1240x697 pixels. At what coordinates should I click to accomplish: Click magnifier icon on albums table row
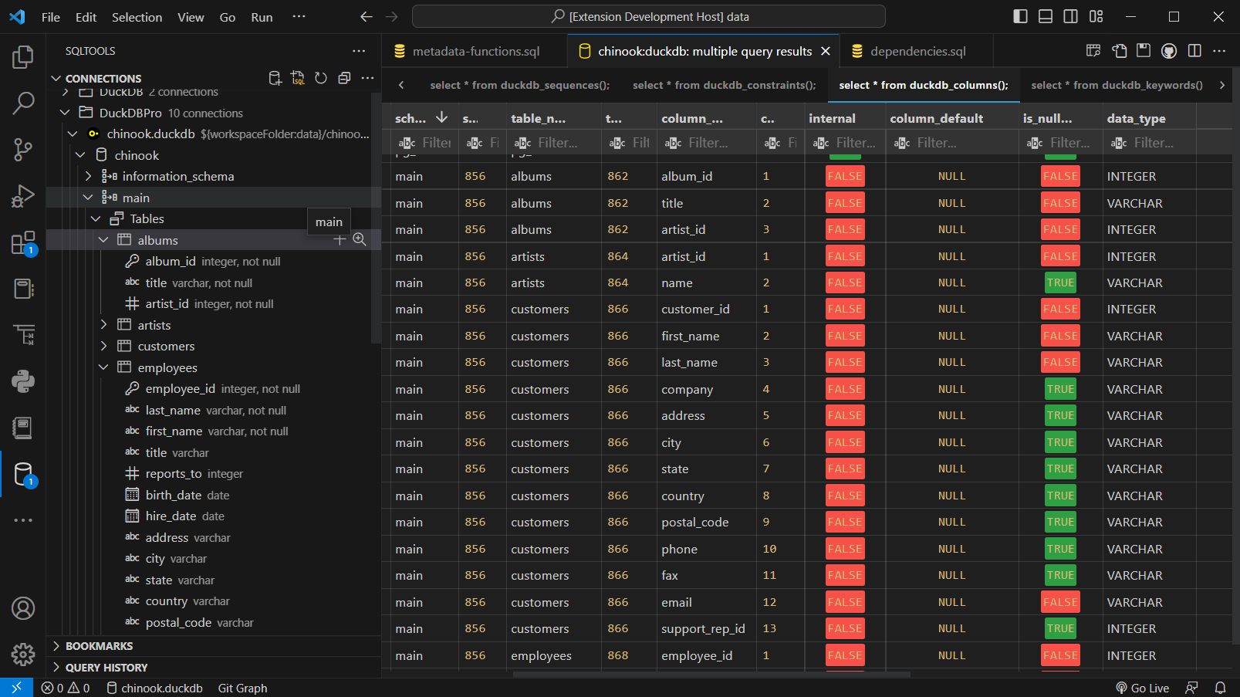click(x=360, y=240)
